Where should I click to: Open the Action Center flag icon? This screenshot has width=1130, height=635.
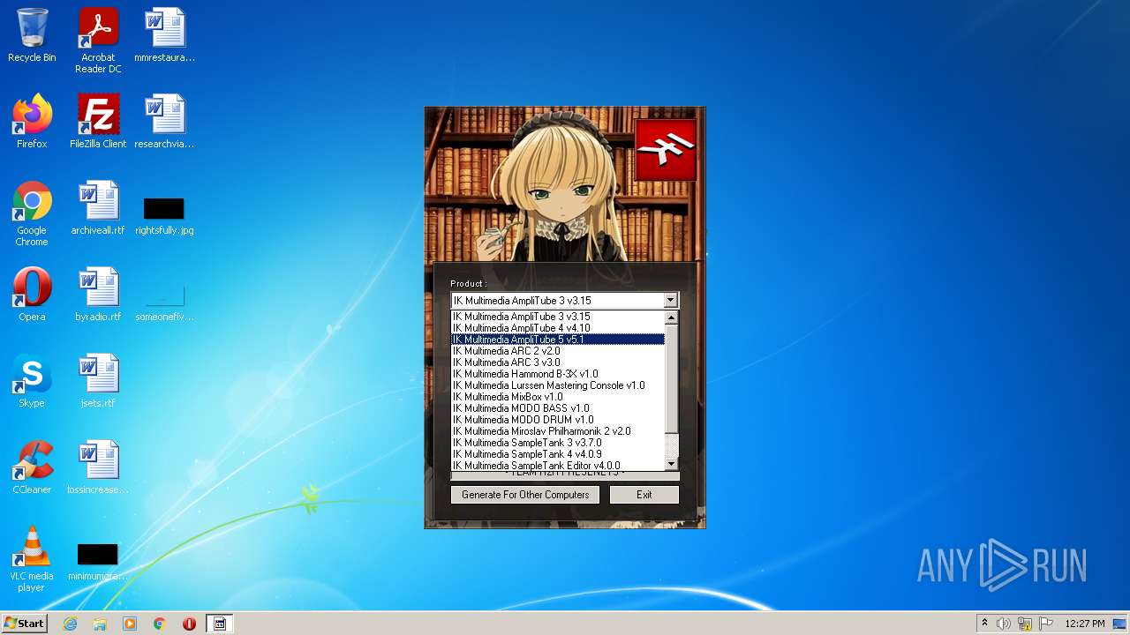pos(1046,624)
